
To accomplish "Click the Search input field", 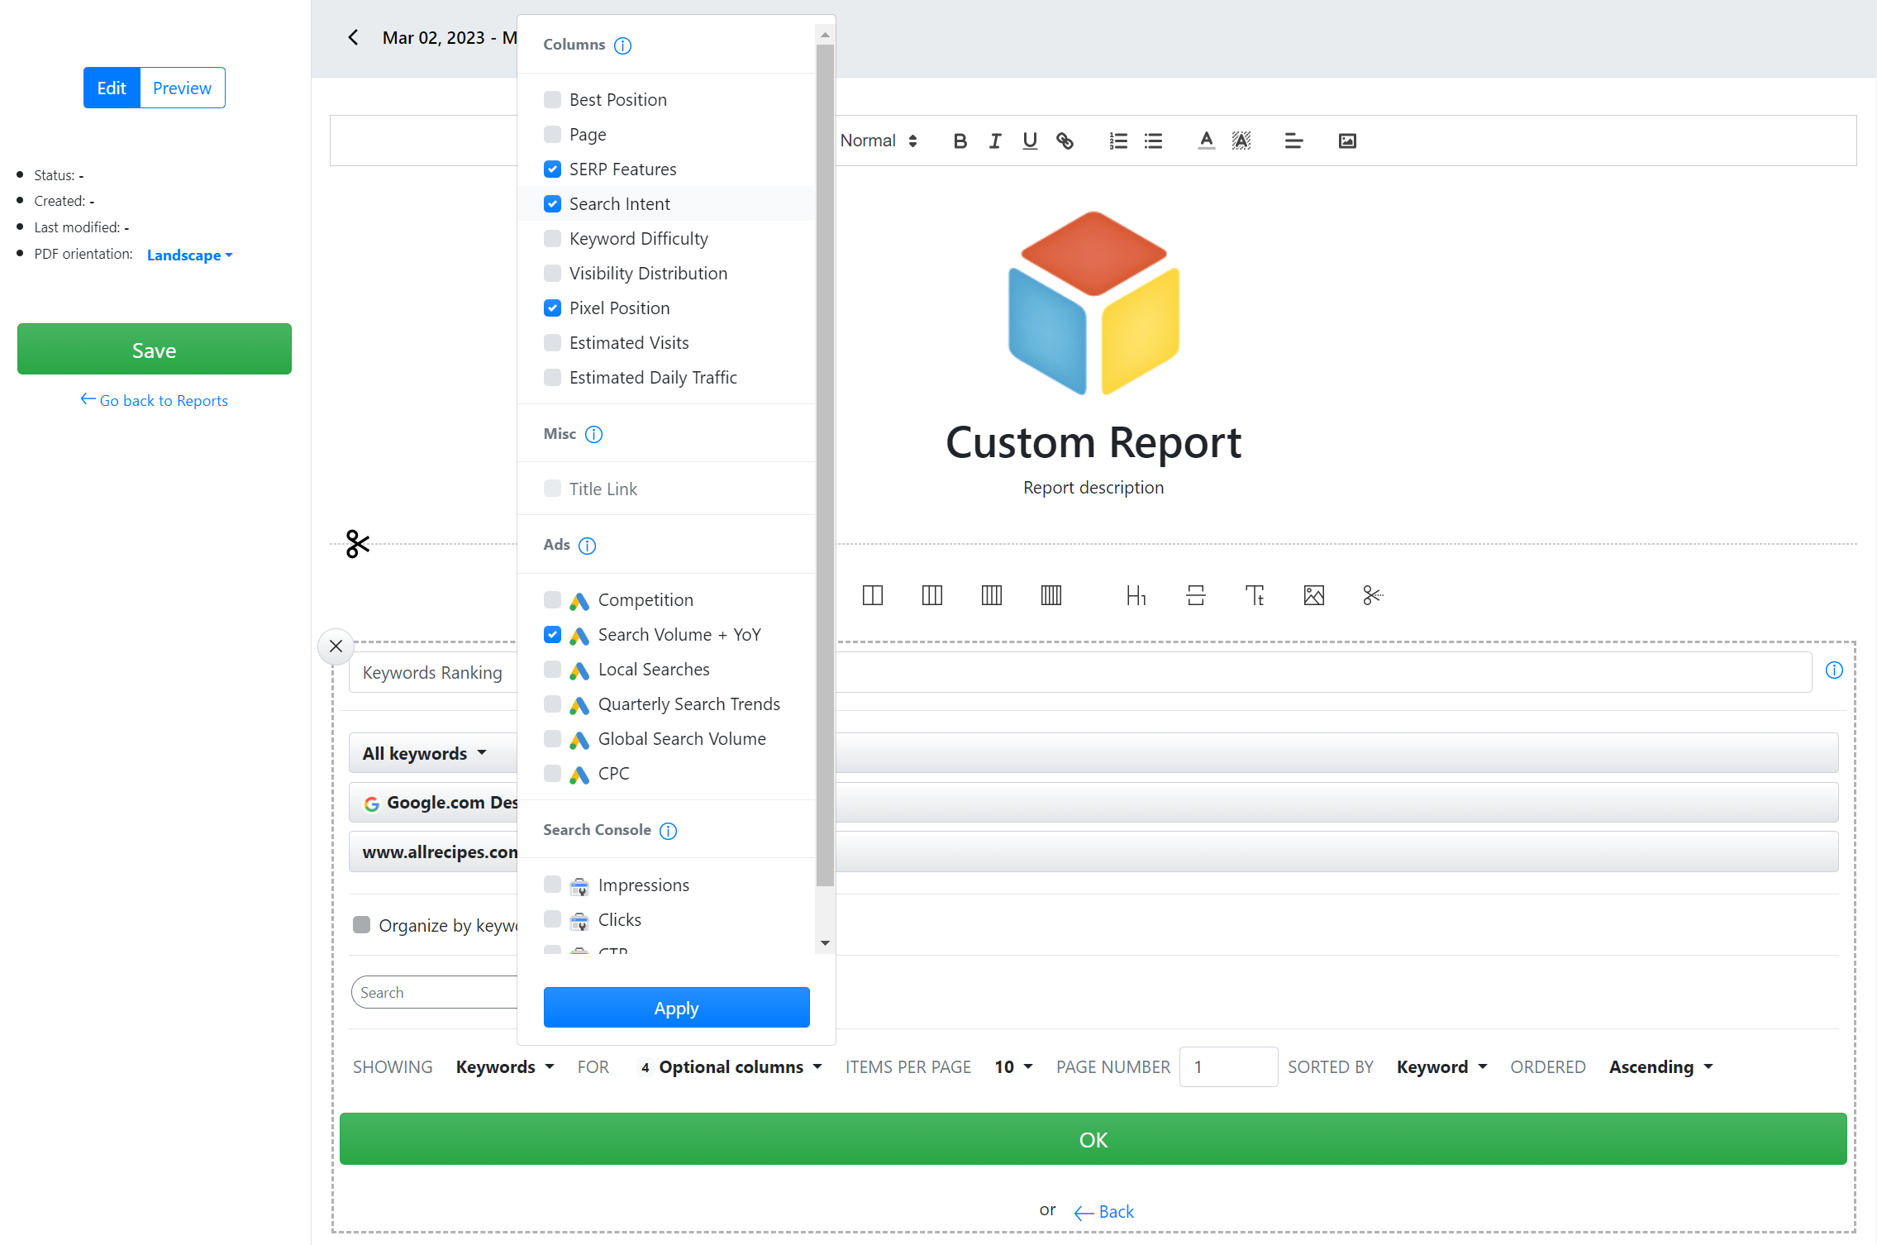I will [441, 992].
